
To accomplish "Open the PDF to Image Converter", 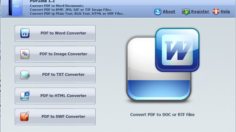I will (x=55, y=54).
